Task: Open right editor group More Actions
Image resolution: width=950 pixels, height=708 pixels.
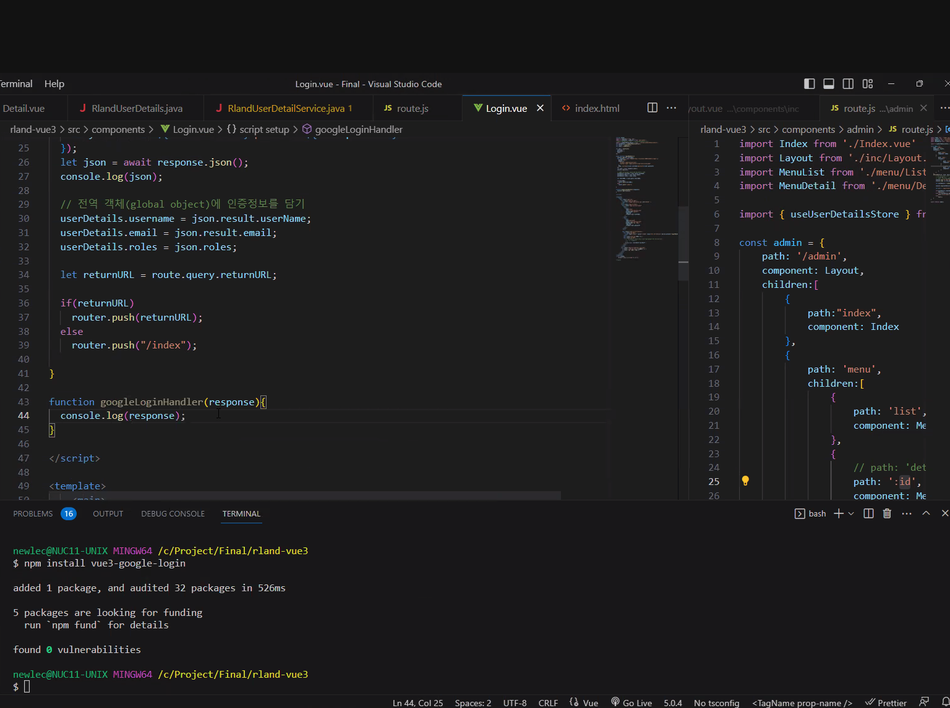Action: pos(944,107)
